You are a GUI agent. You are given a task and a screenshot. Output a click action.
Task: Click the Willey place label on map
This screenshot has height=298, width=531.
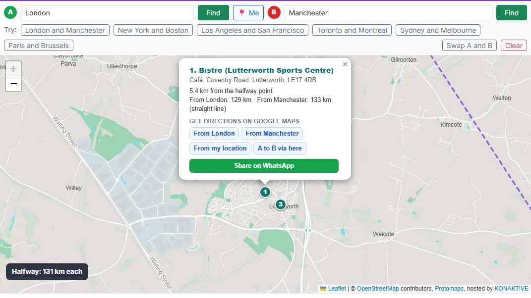74,188
